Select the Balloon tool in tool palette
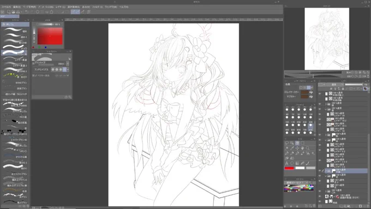 coord(292,163)
